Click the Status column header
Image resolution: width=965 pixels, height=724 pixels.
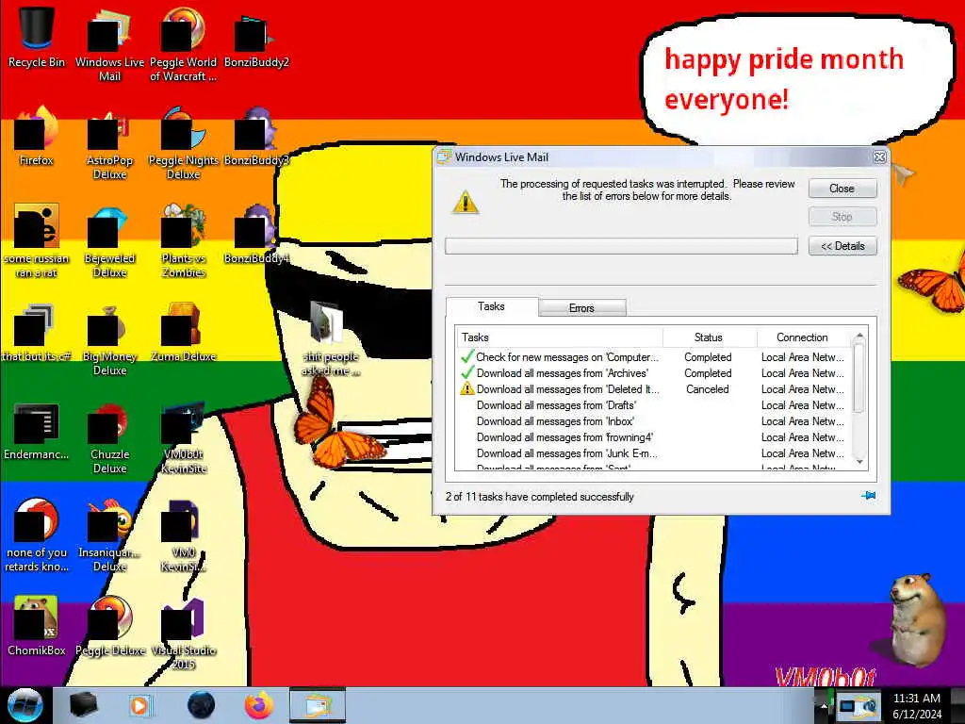pos(710,337)
